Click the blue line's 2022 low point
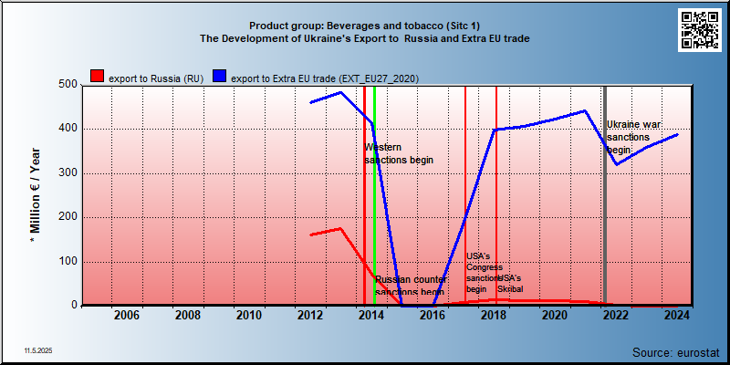The height and width of the screenshot is (365, 730). click(617, 164)
